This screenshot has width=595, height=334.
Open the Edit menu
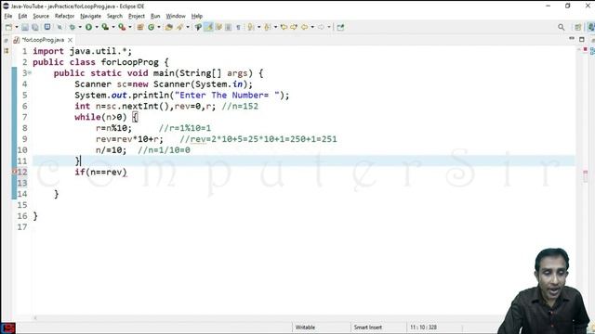[22, 16]
